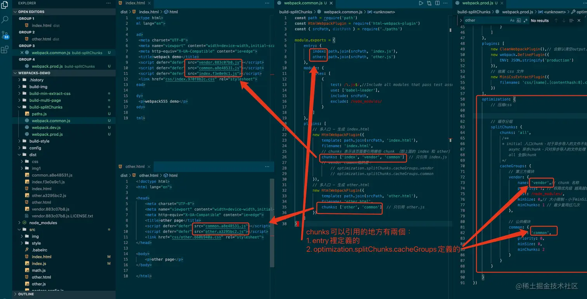Open changes for webpack.common.js with the compare icon
This screenshot has height=299, width=587.
pos(429,3)
